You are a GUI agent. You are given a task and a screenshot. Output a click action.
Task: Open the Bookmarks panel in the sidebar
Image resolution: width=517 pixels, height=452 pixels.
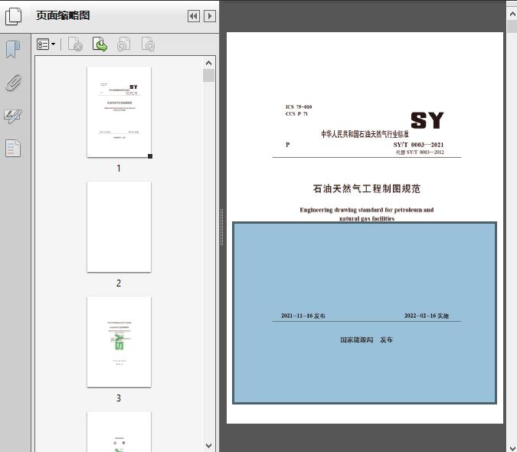(13, 50)
